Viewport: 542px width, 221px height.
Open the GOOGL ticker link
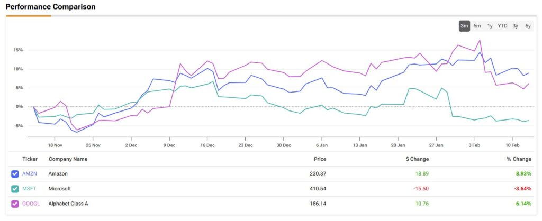pyautogui.click(x=31, y=203)
